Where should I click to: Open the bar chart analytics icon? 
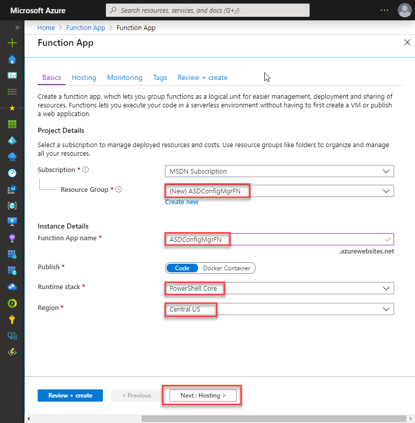click(x=12, y=189)
